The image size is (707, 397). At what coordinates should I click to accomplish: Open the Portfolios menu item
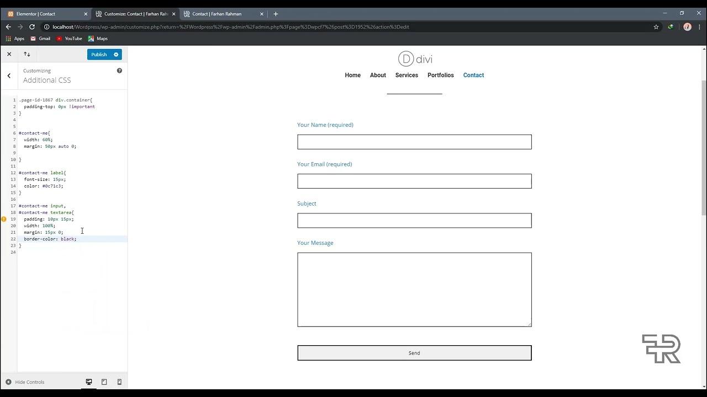click(x=440, y=75)
